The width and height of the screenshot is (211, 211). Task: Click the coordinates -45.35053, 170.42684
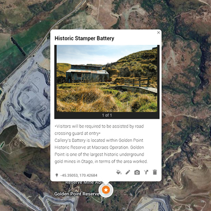(x=79, y=175)
